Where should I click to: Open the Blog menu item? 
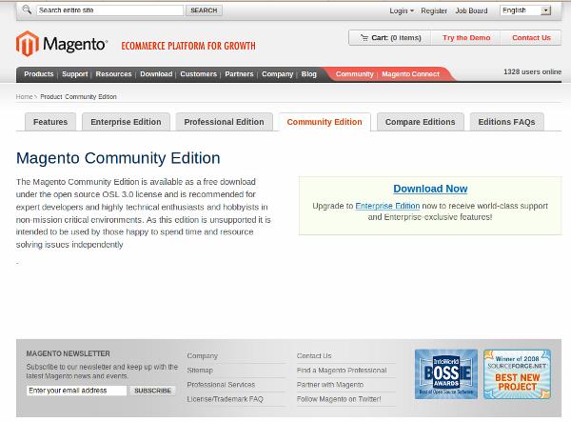[x=308, y=74]
